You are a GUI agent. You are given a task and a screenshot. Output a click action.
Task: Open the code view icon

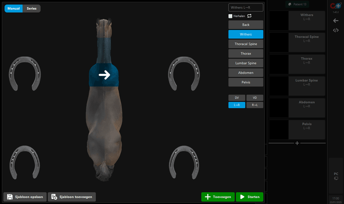coord(336,30)
